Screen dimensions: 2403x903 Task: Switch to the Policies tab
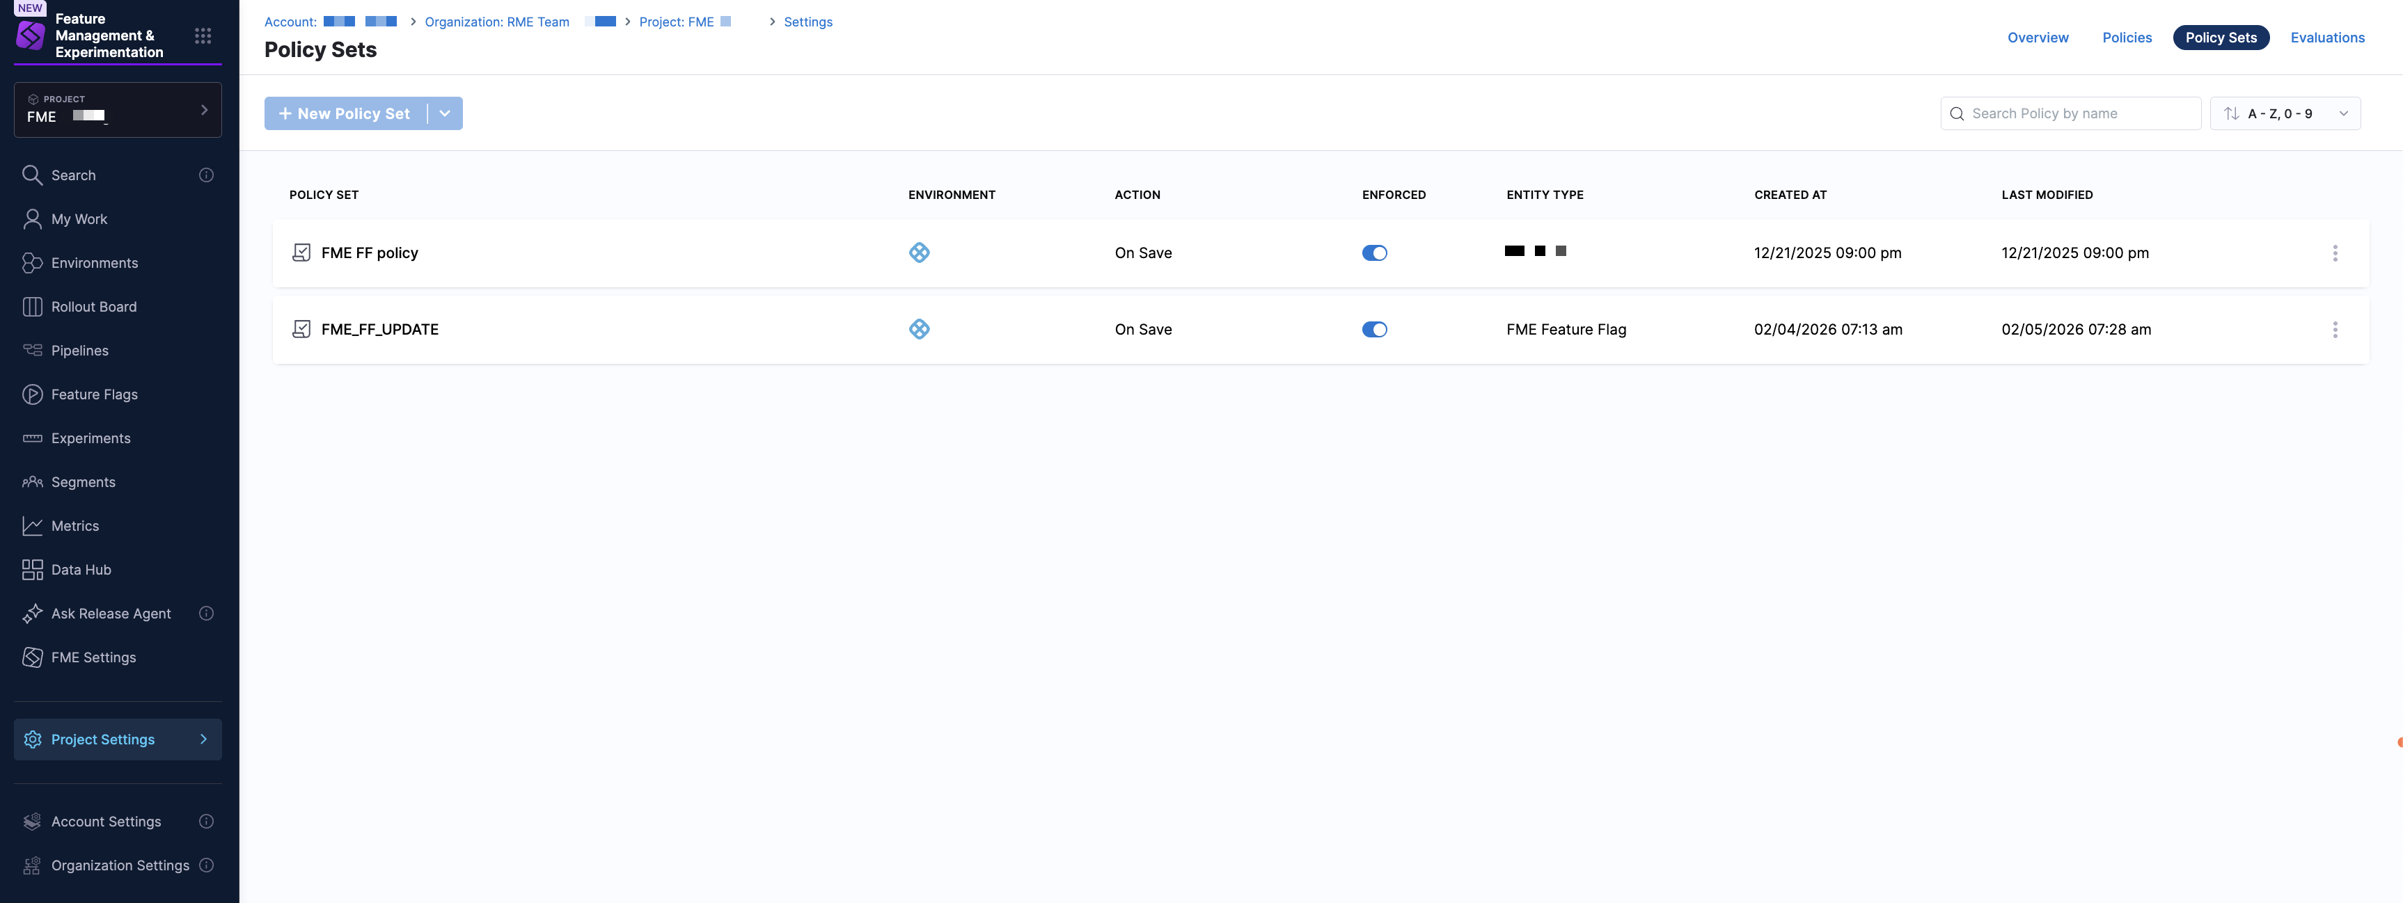point(2127,38)
